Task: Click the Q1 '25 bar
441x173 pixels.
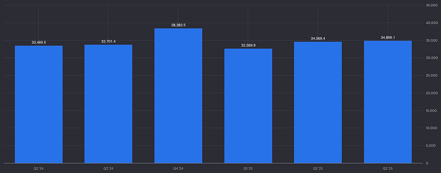Action: (x=248, y=106)
